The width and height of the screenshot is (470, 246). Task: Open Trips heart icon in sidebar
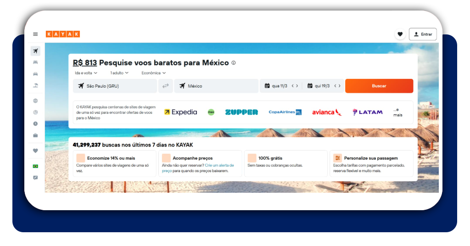click(x=35, y=151)
